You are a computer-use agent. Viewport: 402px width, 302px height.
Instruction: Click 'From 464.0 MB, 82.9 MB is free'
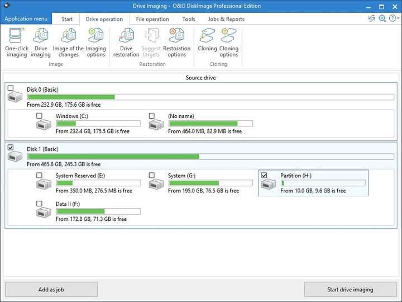(205, 131)
